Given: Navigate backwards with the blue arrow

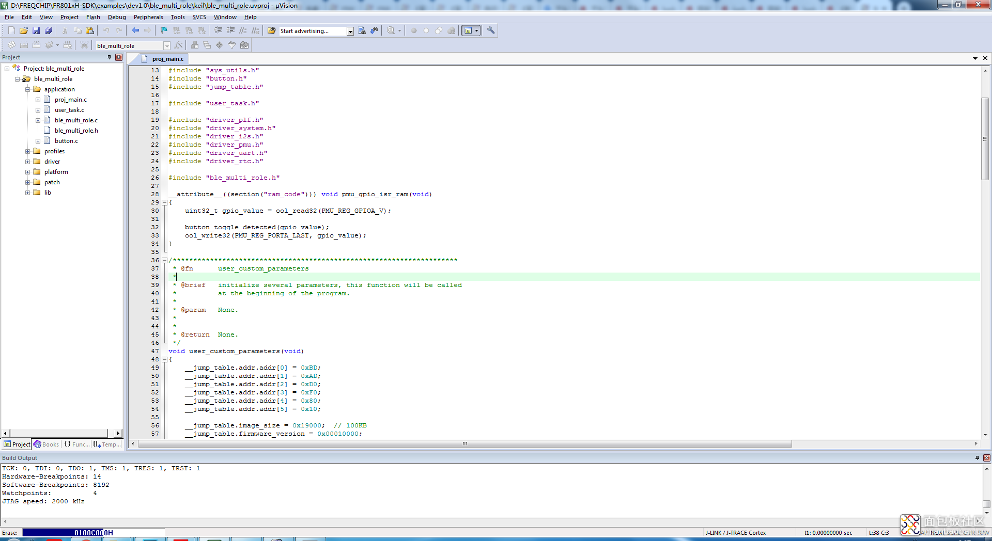Looking at the screenshot, I should tap(135, 31).
